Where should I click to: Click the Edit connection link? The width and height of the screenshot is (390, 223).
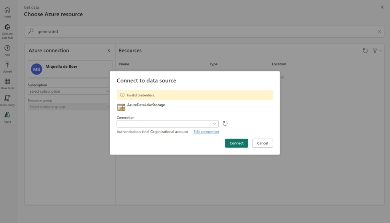click(x=206, y=132)
